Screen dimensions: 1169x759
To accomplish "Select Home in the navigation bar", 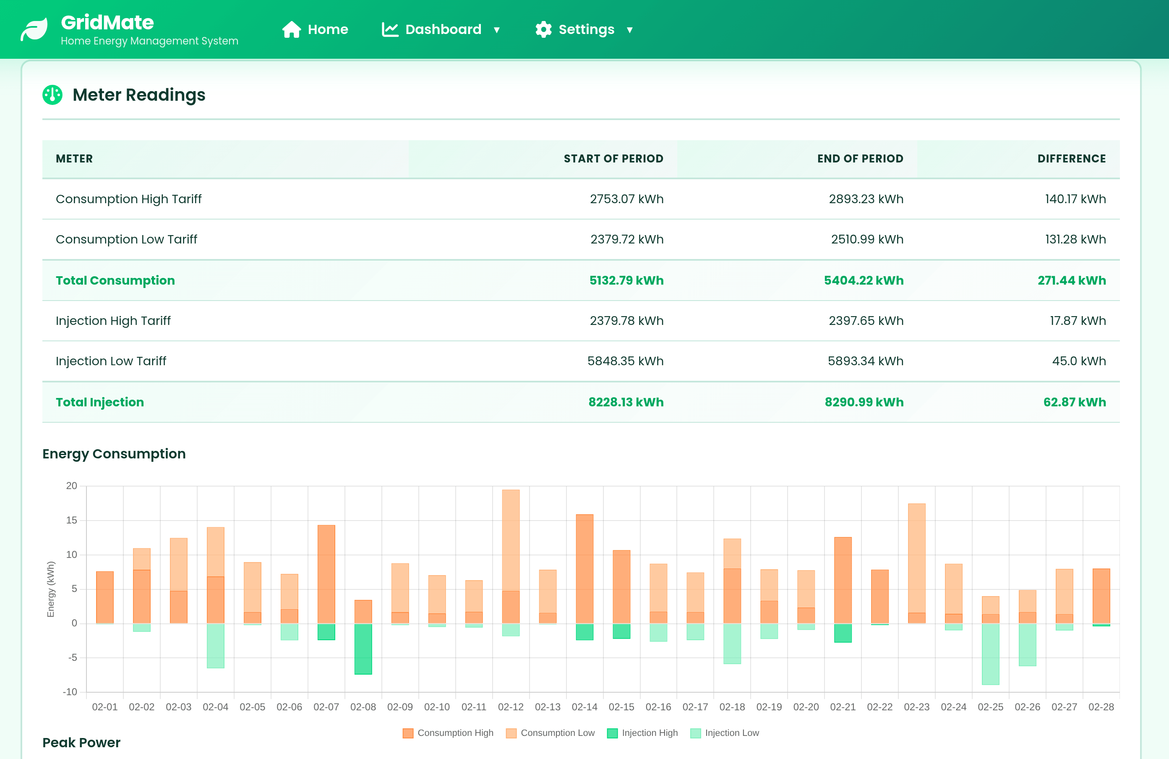I will pyautogui.click(x=327, y=29).
